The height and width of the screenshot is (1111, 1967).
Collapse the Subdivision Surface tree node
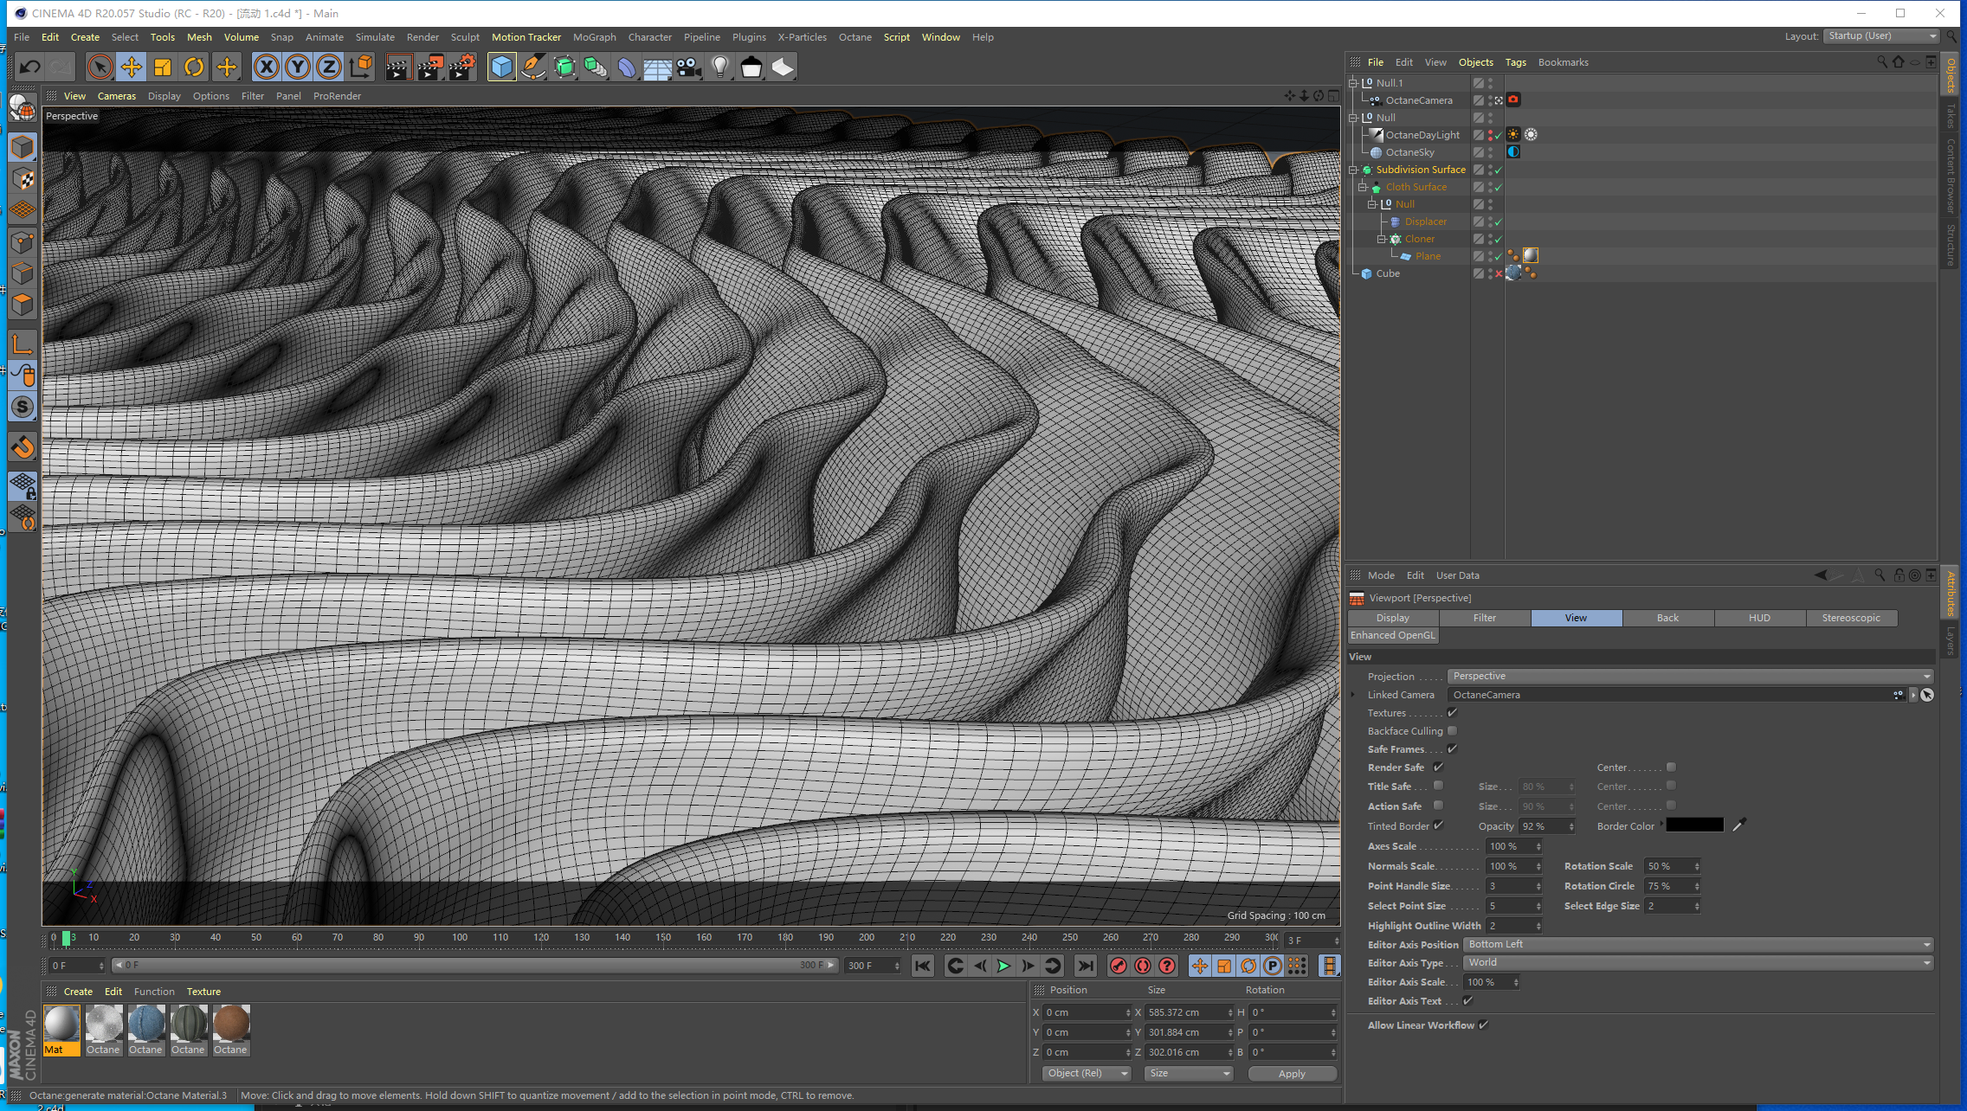pyautogui.click(x=1353, y=170)
